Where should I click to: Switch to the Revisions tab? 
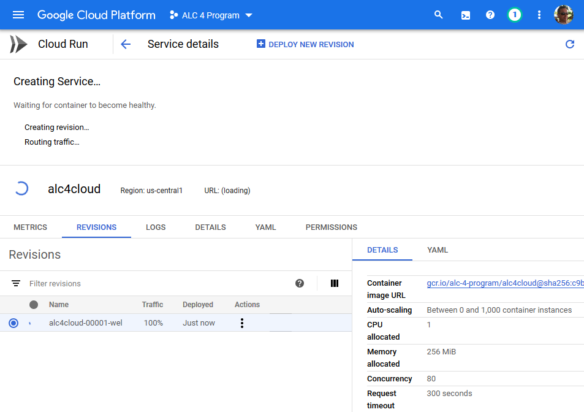[96, 227]
